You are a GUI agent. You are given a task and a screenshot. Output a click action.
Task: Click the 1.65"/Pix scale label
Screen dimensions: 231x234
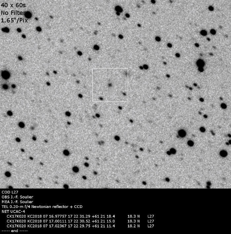(x=14, y=20)
